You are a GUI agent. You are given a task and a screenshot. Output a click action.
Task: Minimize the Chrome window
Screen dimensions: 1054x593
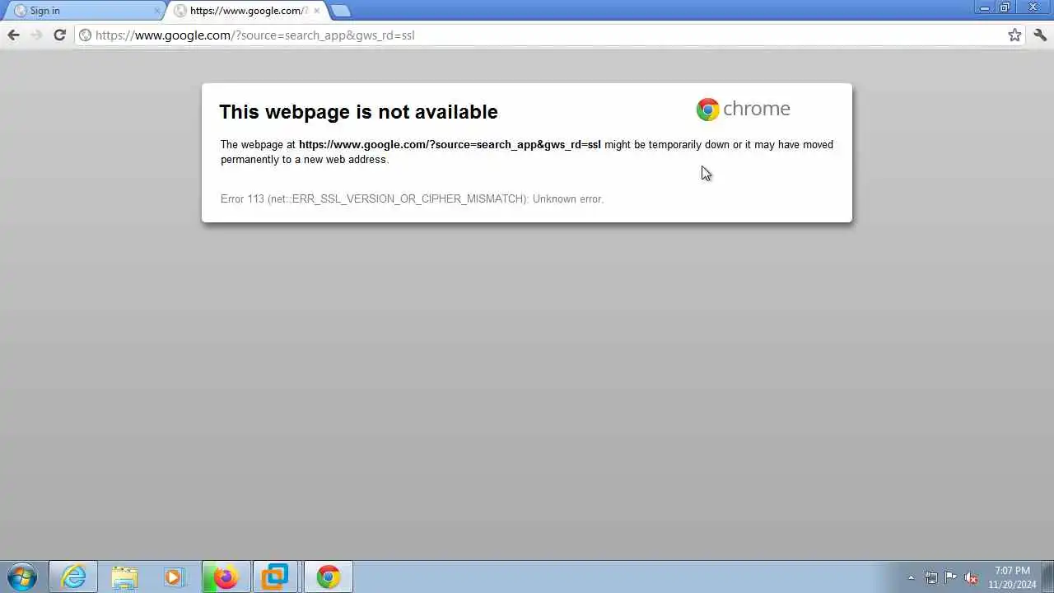(985, 7)
